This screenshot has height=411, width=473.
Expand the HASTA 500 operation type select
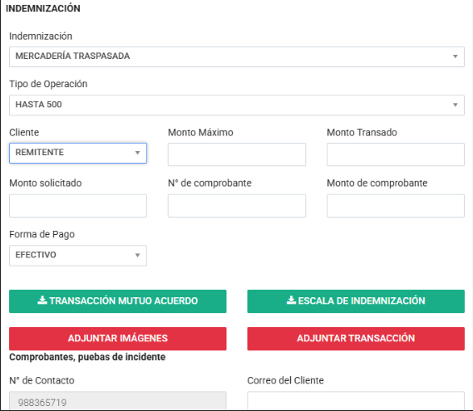(237, 105)
